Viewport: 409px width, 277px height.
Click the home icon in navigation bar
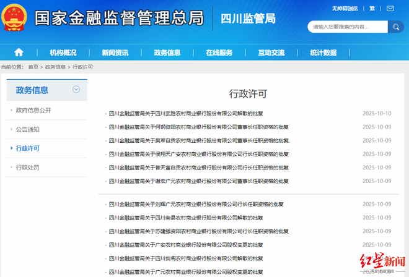pos(19,53)
